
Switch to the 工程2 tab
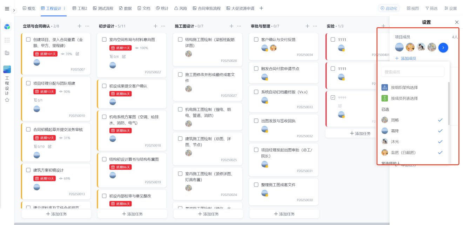[x=80, y=8]
